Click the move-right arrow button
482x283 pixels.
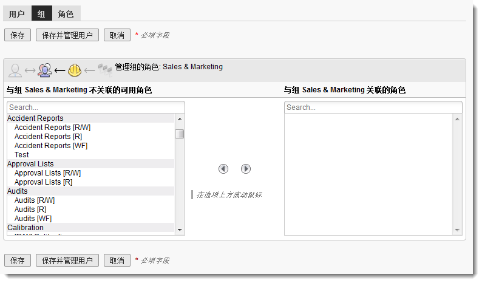(246, 169)
